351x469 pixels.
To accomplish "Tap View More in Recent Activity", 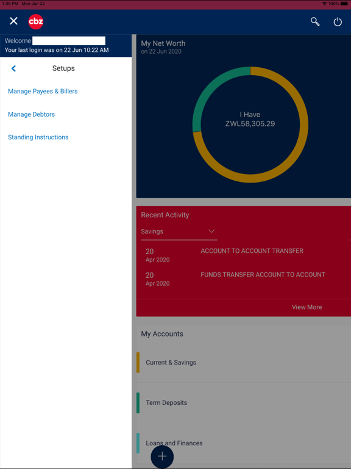I will 307,307.
